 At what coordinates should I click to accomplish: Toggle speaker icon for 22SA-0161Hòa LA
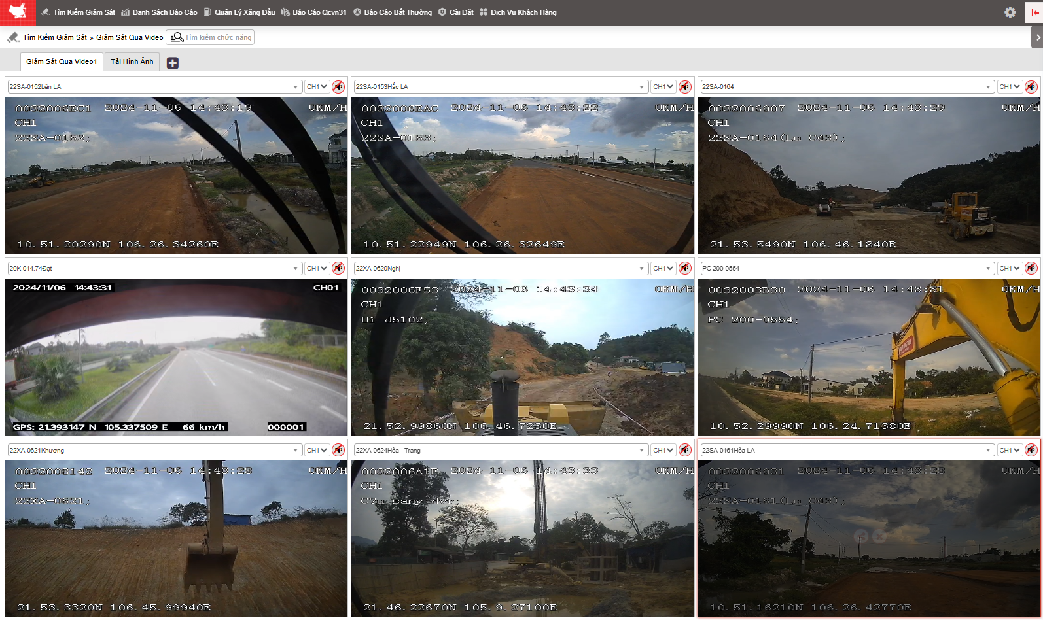point(1031,450)
